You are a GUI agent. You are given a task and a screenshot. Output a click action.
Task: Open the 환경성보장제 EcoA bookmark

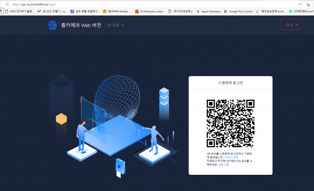point(271,11)
